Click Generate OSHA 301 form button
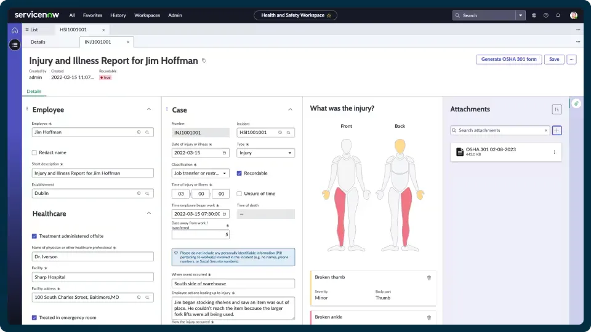591x332 pixels. click(509, 59)
